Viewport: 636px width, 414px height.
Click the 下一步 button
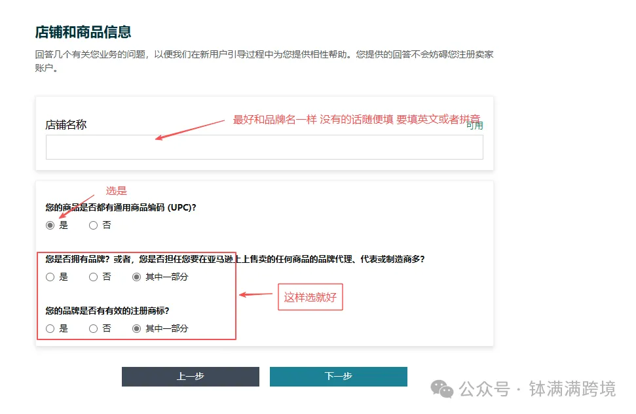(338, 377)
